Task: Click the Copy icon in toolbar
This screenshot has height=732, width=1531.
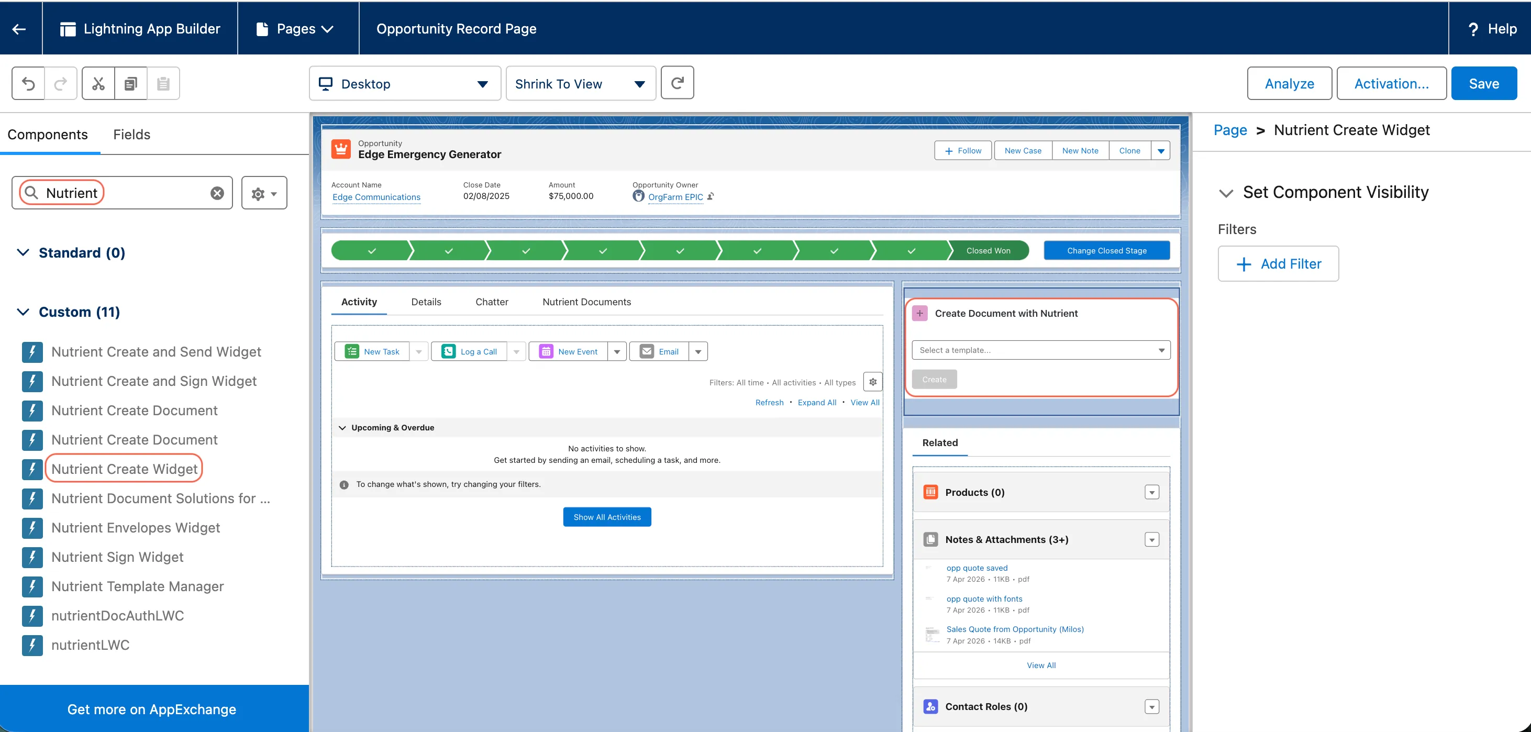Action: coord(131,83)
